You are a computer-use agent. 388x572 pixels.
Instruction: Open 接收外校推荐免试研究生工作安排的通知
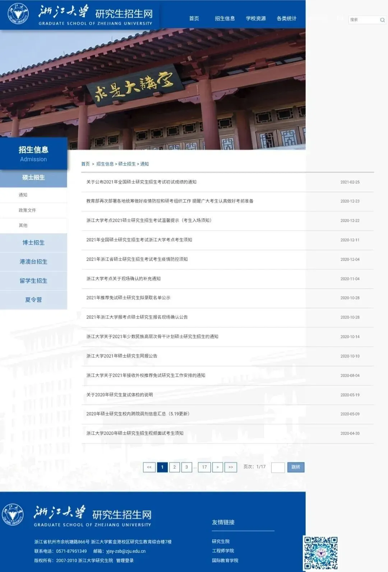[x=145, y=375]
